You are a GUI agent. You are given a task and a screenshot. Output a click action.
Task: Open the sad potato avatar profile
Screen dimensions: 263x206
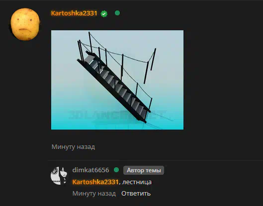coord(25,24)
